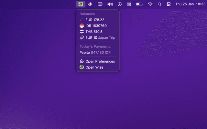Click the Wise icon in the menu bar
The image size is (207, 129).
(81, 4)
